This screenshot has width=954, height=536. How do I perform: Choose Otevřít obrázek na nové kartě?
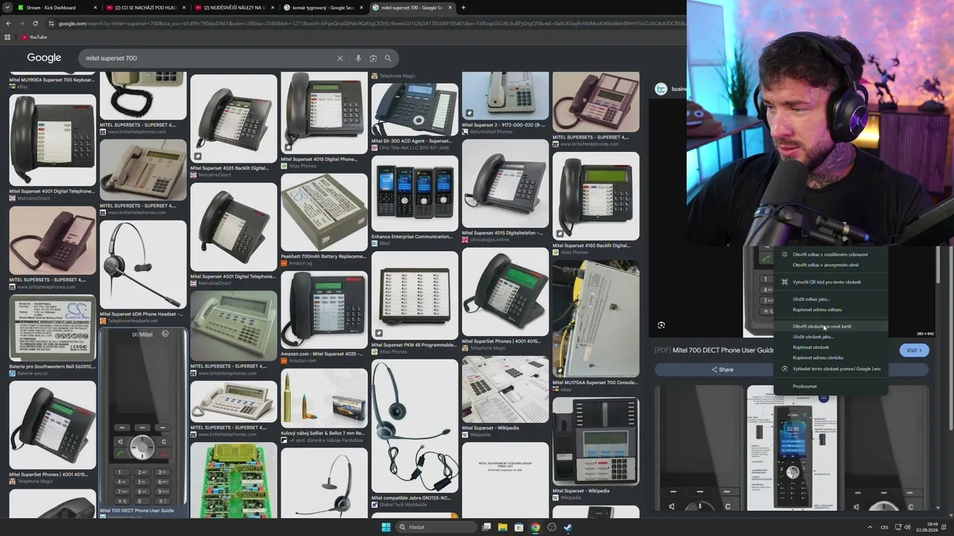830,326
